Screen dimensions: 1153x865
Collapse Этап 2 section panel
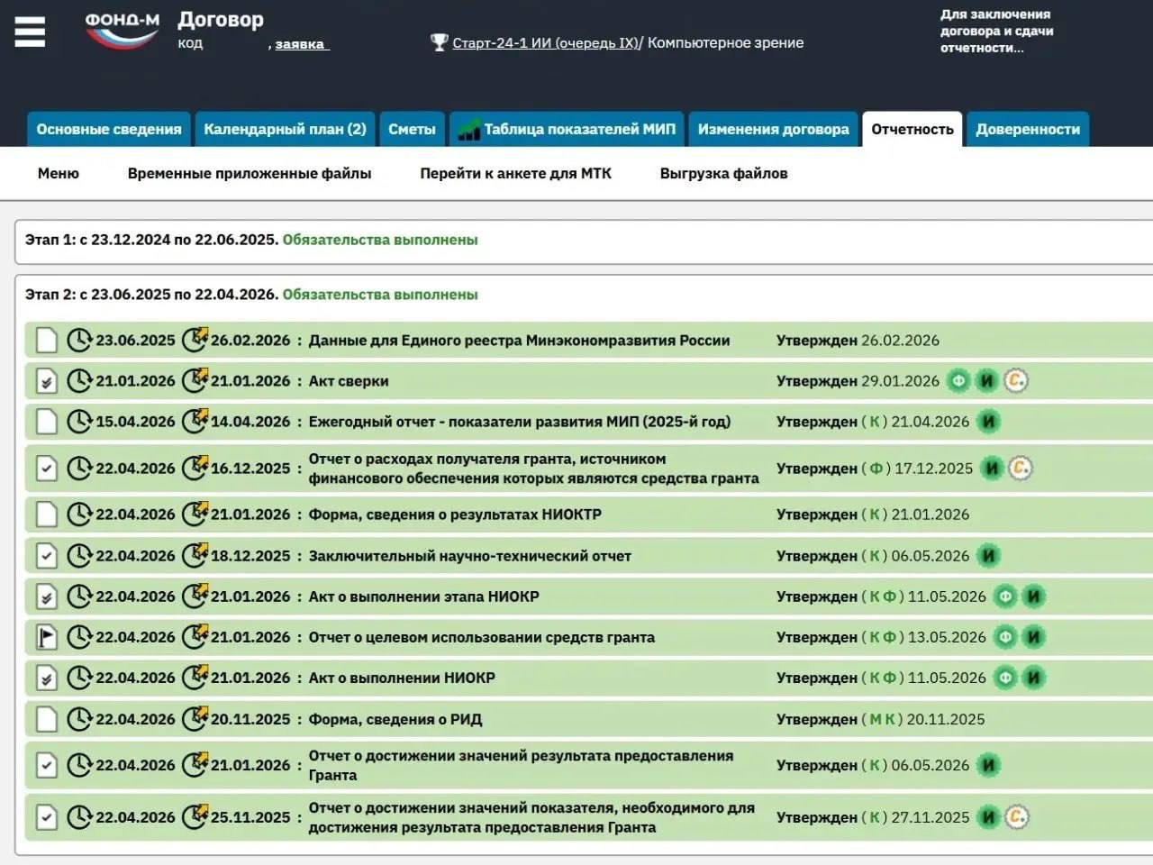click(x=251, y=295)
